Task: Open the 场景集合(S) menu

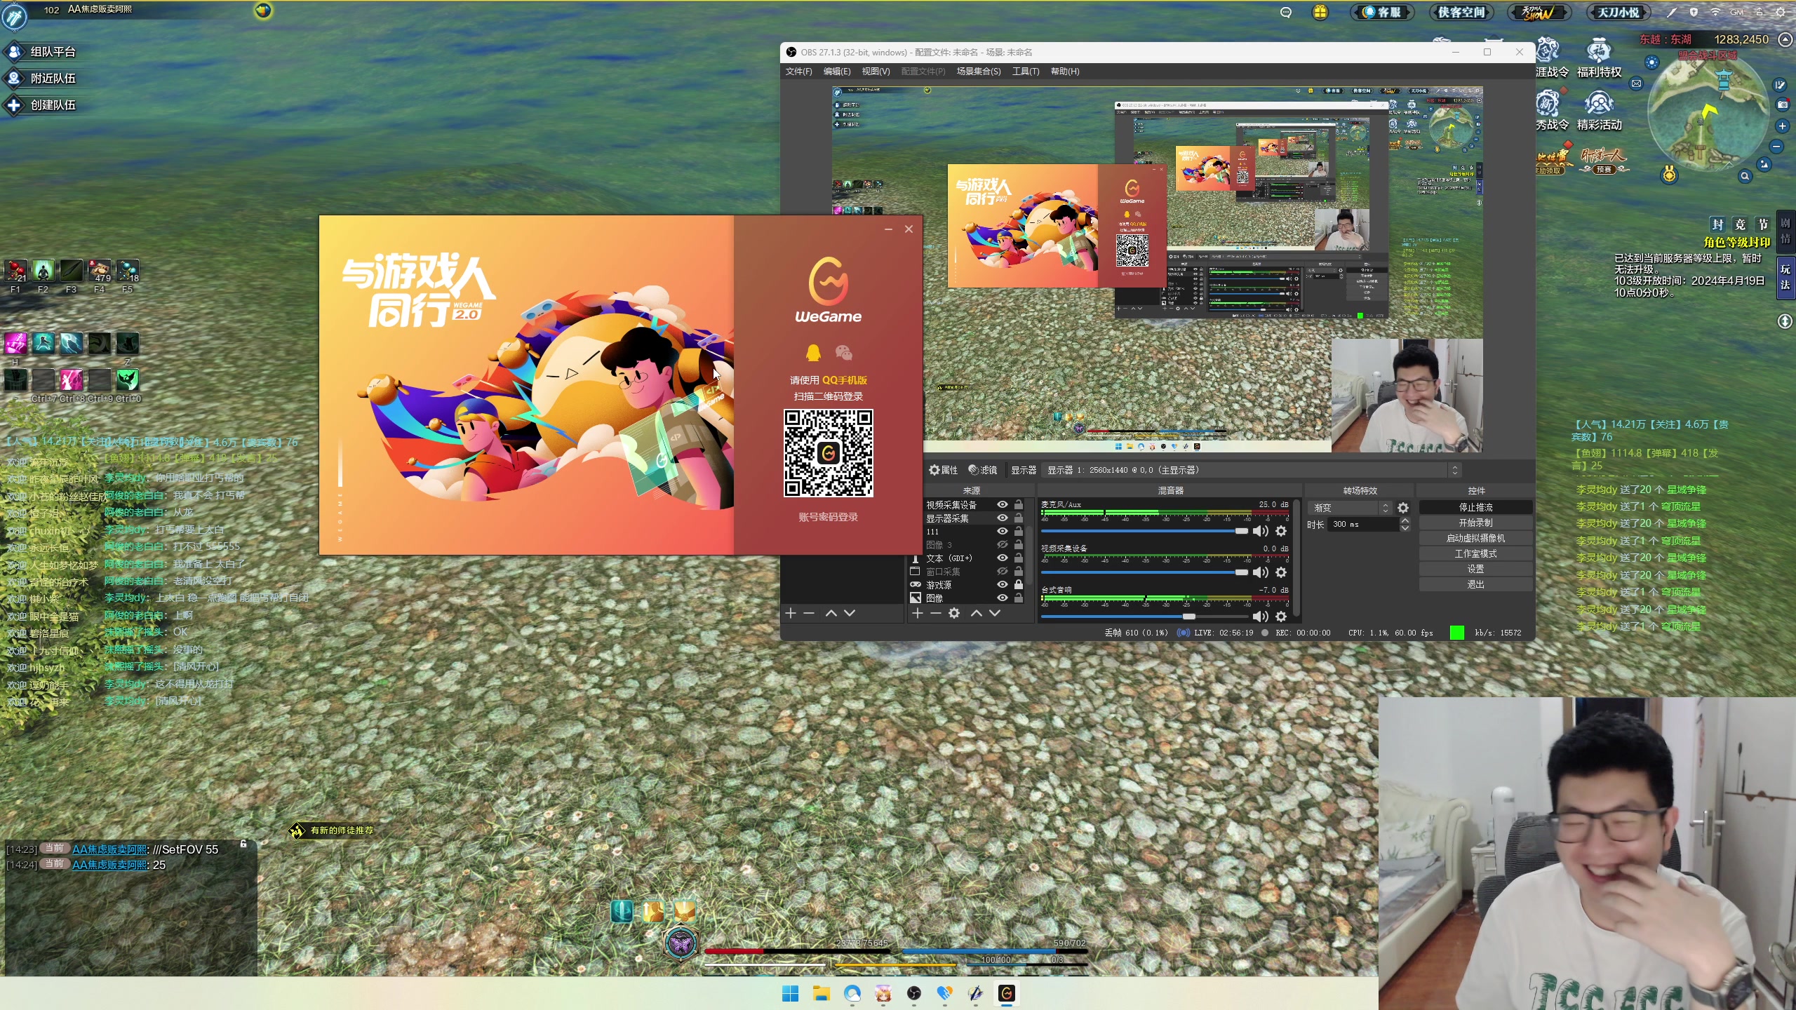Action: [x=978, y=72]
